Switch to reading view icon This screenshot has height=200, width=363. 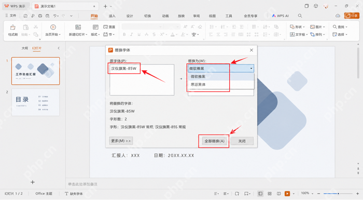click(x=279, y=193)
